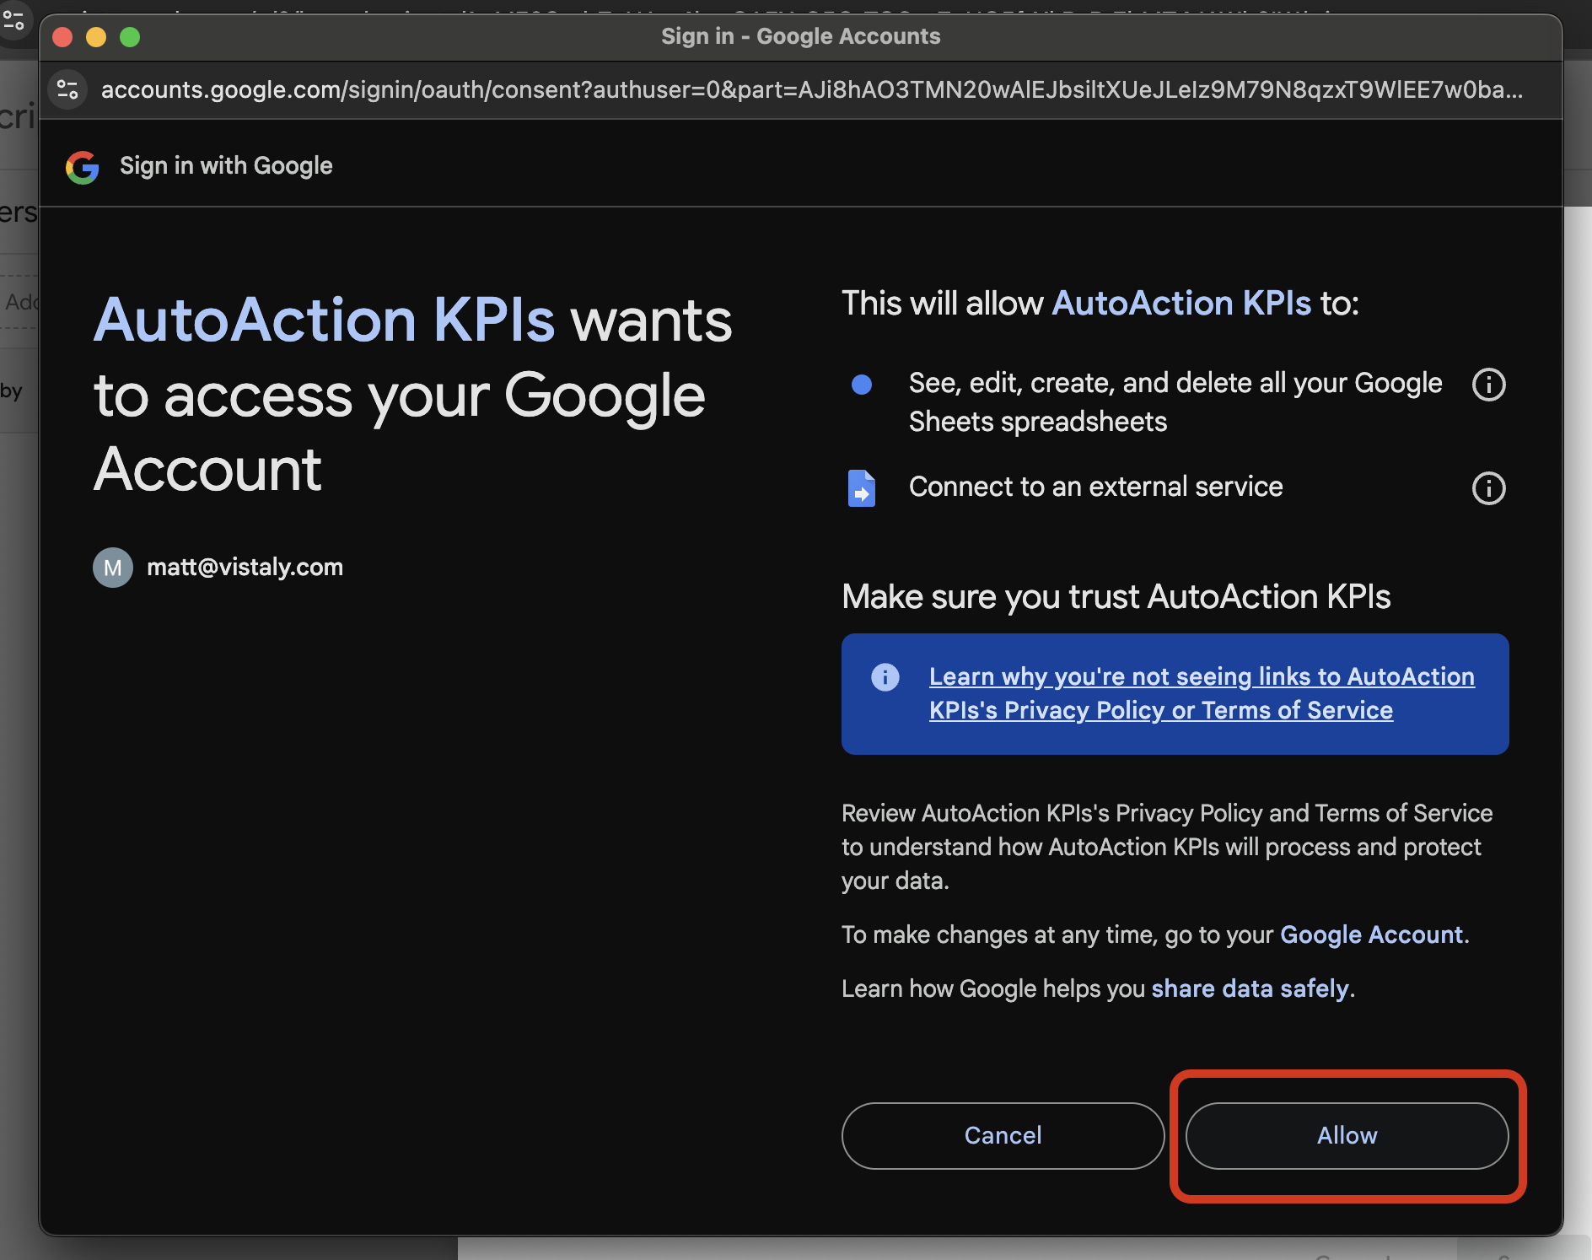
Task: Click "Connect to an external service" text
Action: coord(1095,487)
